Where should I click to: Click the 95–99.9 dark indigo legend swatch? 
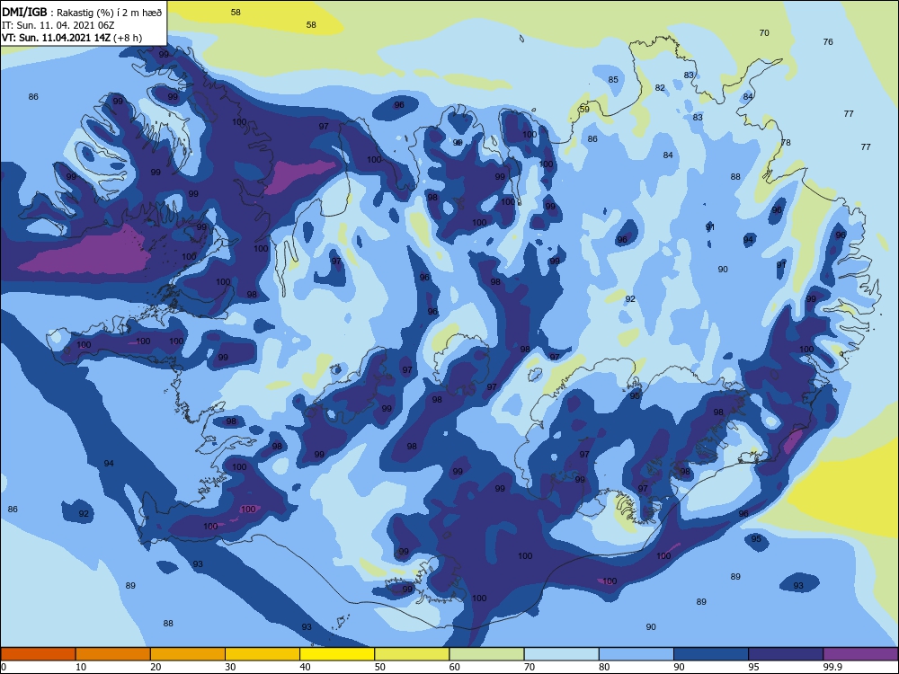coord(786,654)
